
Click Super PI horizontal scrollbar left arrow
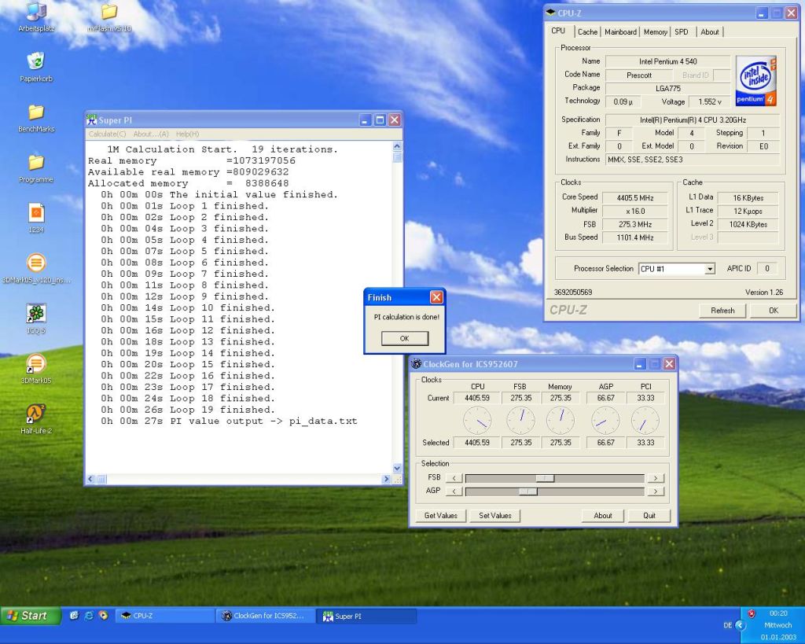tap(90, 479)
